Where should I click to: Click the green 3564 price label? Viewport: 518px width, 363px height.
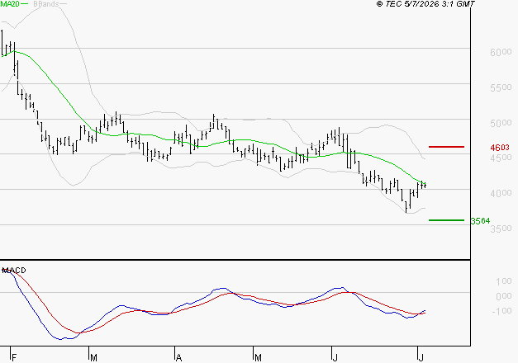[x=480, y=221]
